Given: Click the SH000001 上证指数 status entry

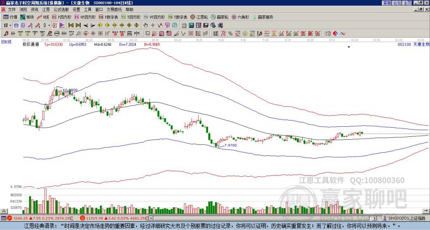Looking at the screenshot, I should click(x=406, y=218).
